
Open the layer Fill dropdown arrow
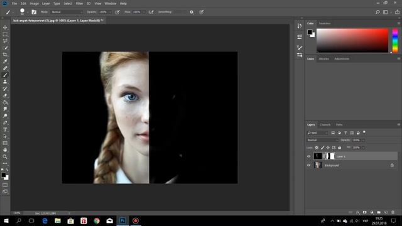click(363, 148)
